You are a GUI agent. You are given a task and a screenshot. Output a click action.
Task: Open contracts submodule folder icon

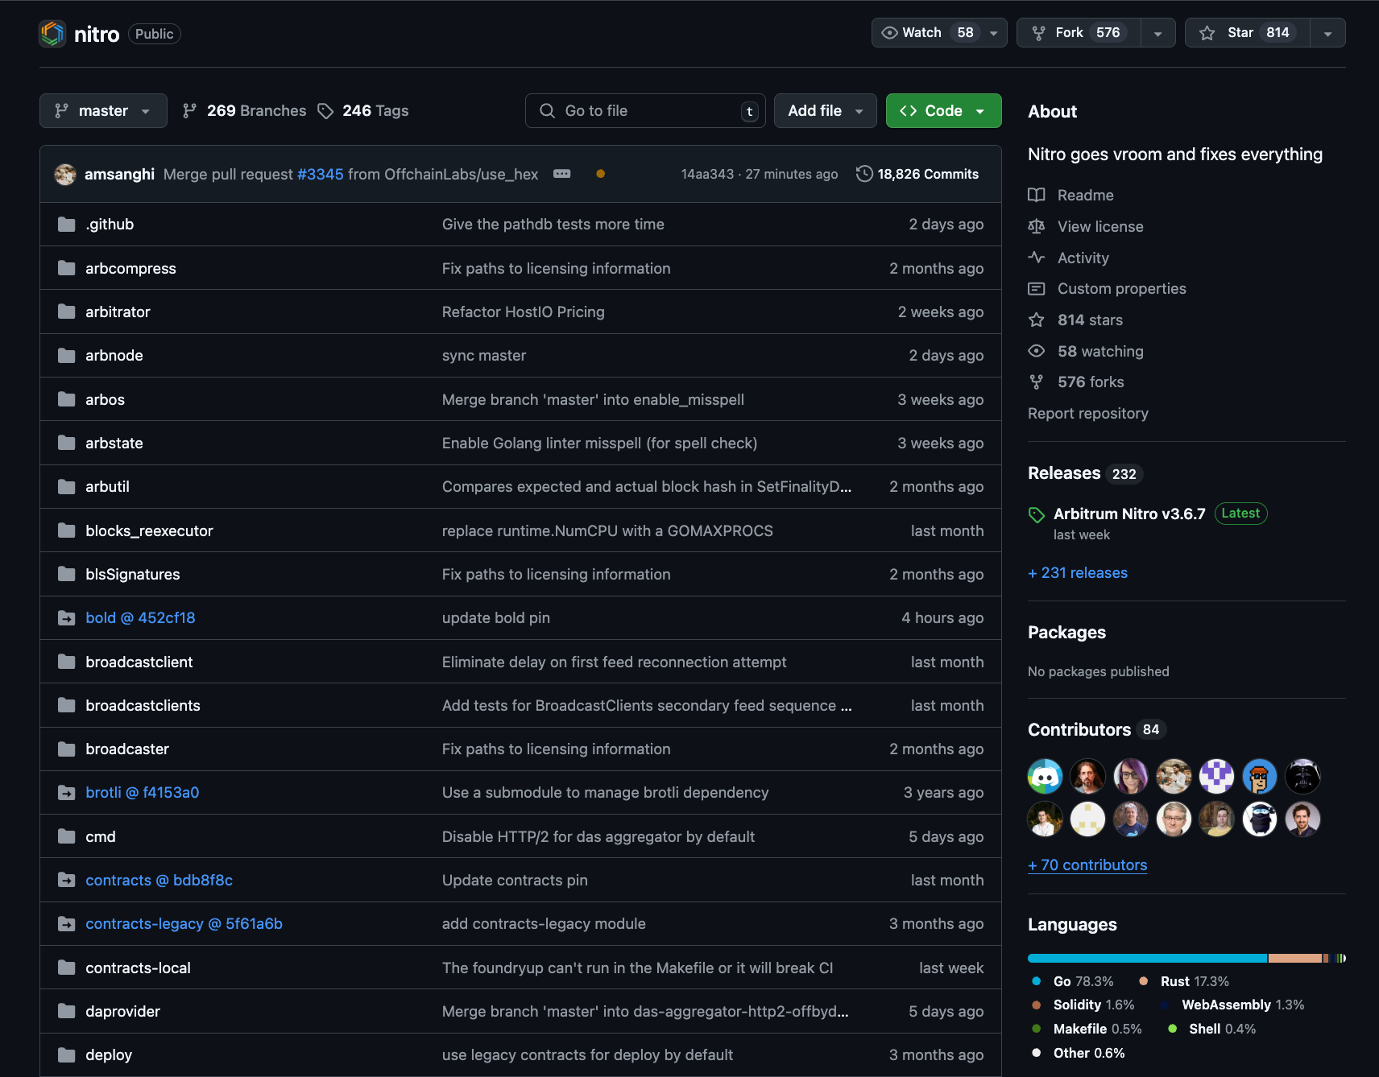(67, 881)
